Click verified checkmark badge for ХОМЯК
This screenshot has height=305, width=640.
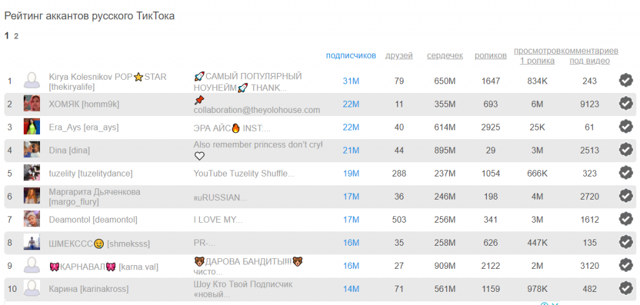click(x=626, y=104)
